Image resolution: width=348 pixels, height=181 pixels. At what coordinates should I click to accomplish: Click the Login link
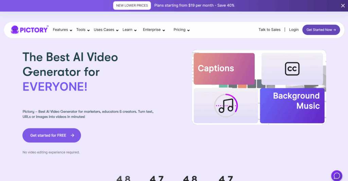[294, 30]
